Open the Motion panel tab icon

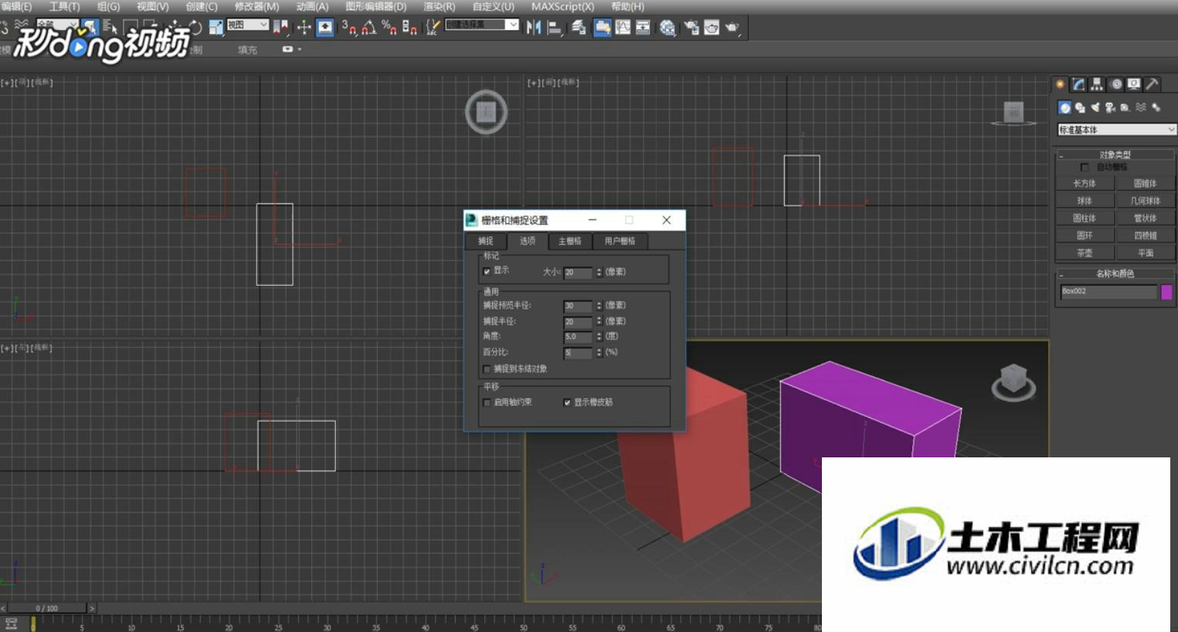[x=1116, y=84]
